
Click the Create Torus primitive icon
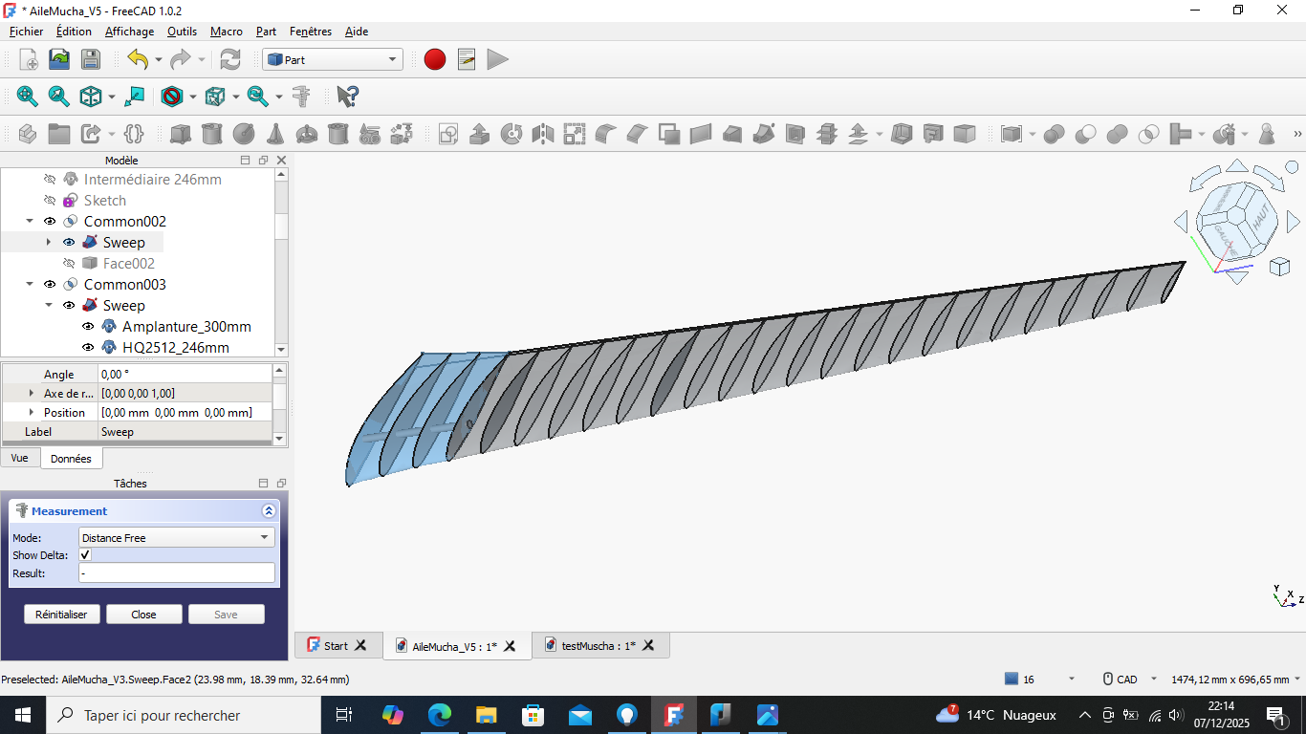307,134
